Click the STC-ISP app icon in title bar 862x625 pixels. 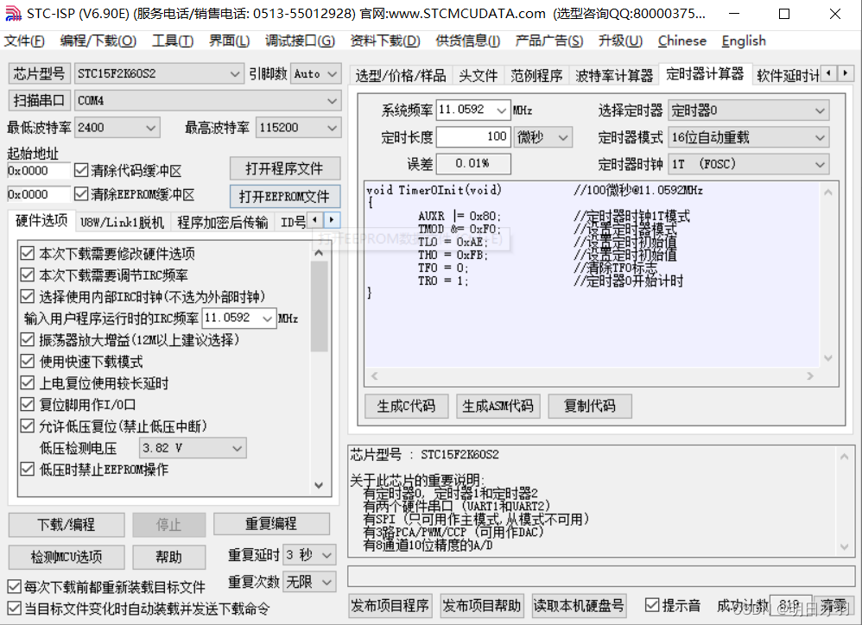point(13,13)
